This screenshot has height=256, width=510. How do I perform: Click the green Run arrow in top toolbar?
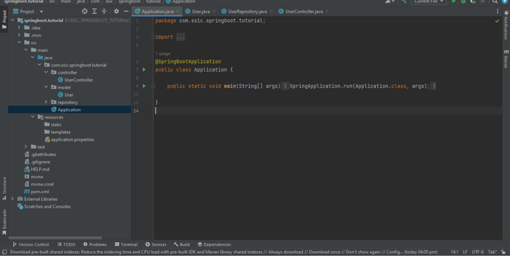tap(454, 1)
